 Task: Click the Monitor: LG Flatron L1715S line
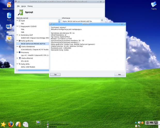61,39
